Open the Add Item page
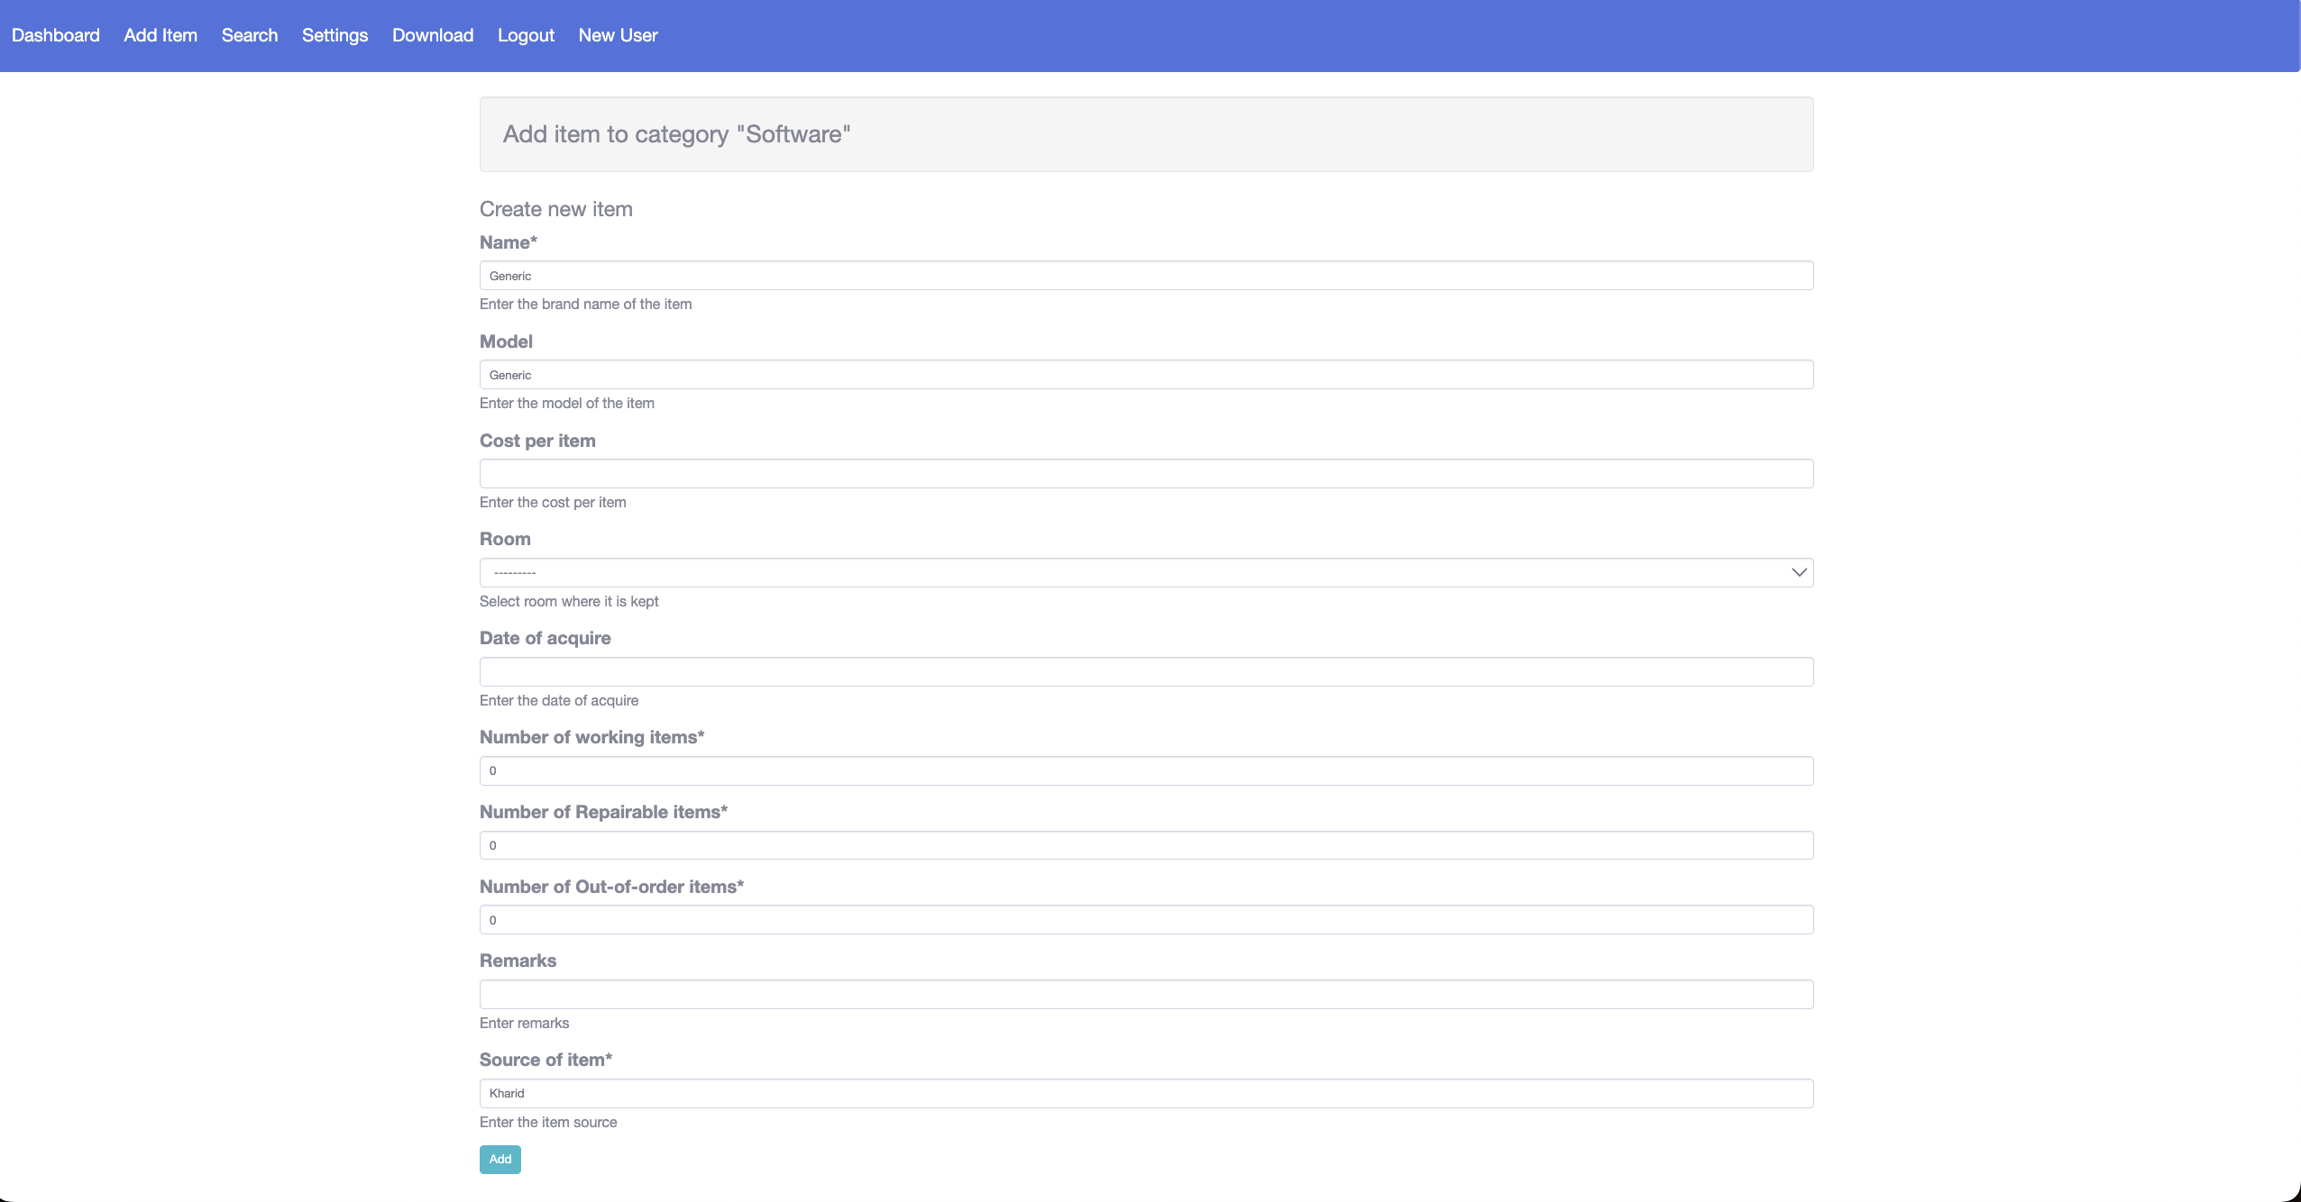2301x1202 pixels. pos(160,35)
